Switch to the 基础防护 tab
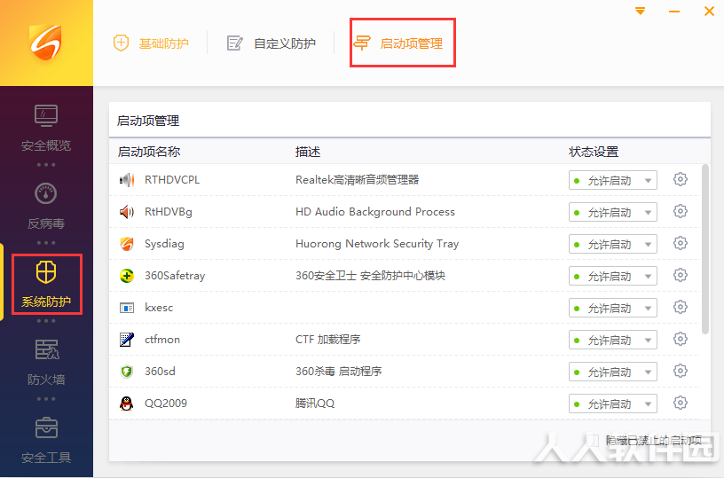This screenshot has width=724, height=478. 151,43
